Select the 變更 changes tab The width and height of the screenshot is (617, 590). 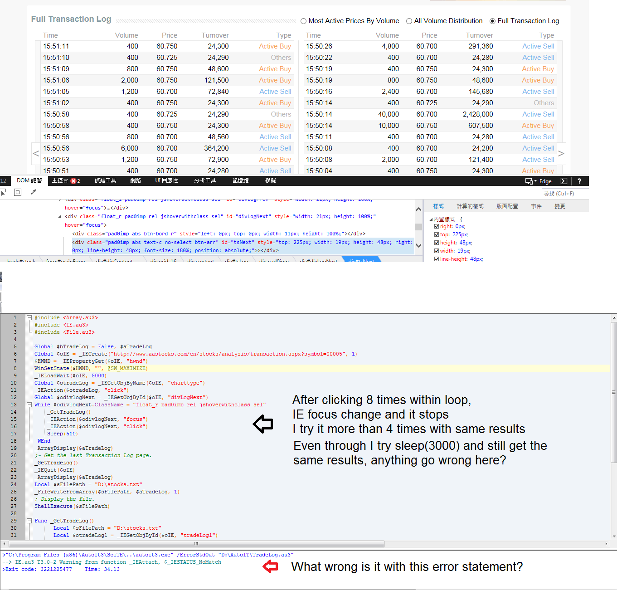(x=560, y=206)
